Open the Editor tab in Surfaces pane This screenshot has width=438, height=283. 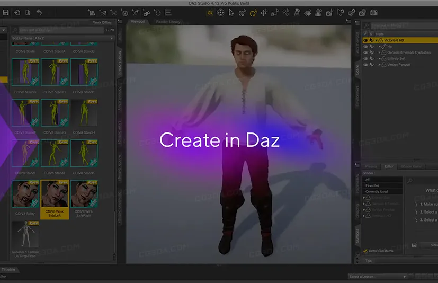click(389, 166)
